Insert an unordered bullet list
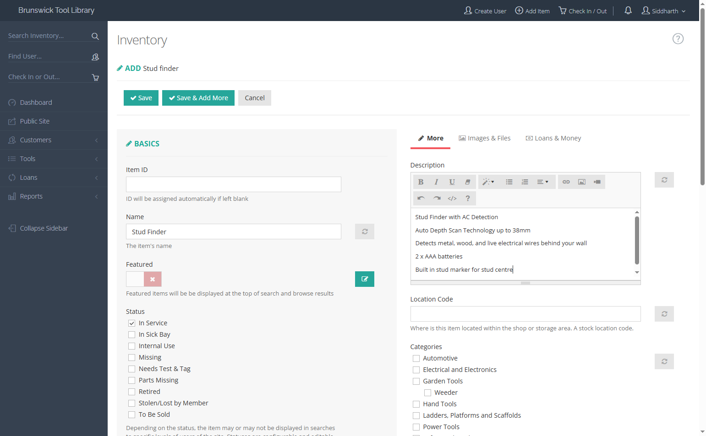 pos(509,182)
